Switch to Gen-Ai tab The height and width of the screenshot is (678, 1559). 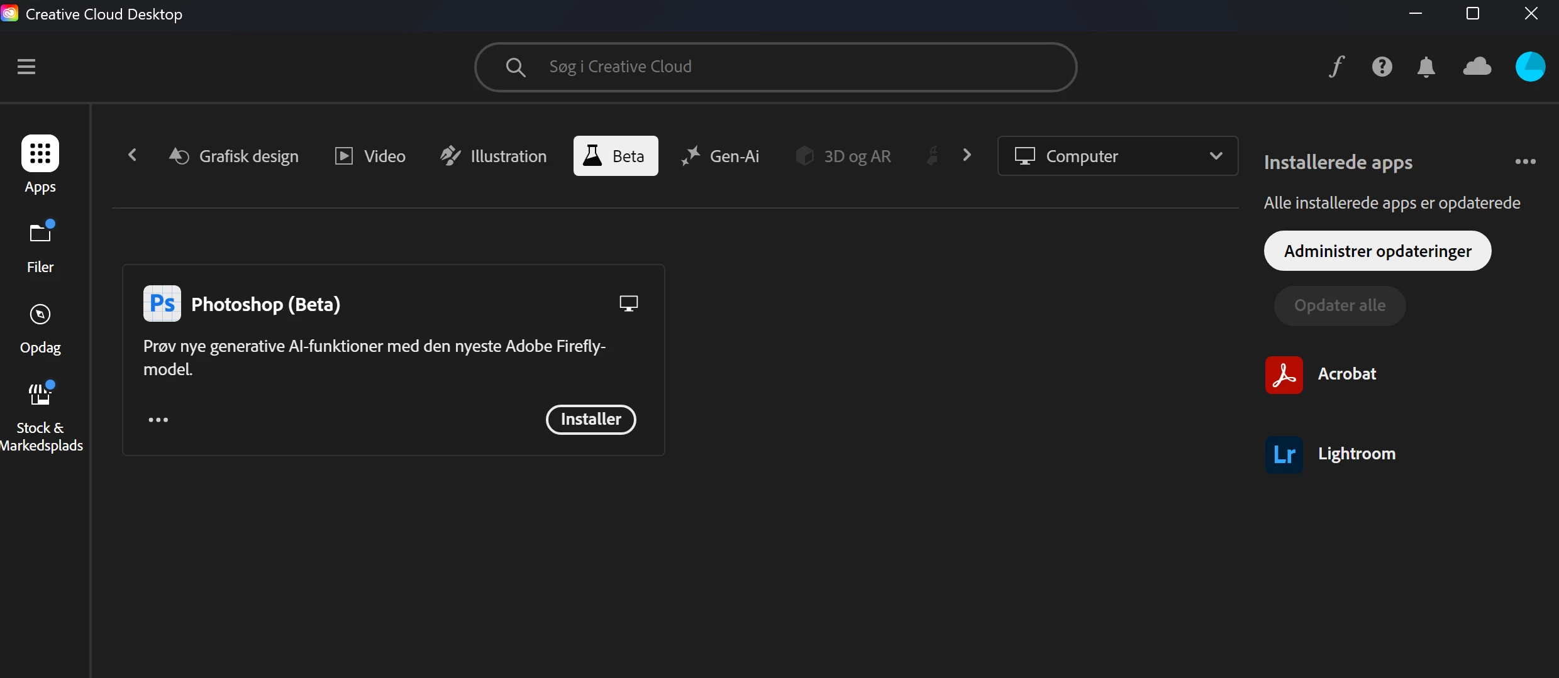click(x=720, y=156)
